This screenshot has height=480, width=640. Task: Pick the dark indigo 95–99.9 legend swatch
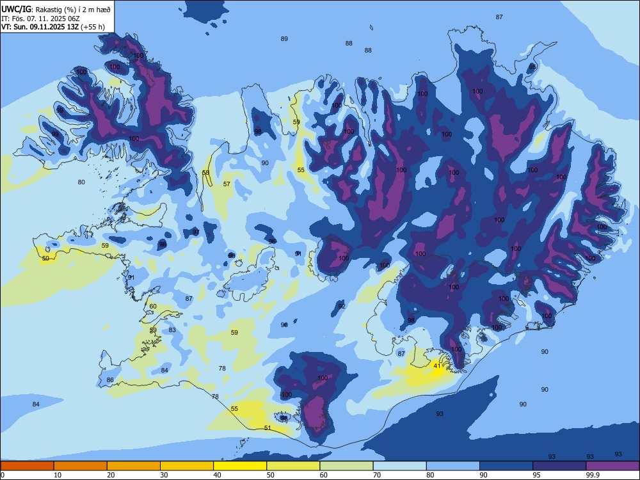point(559,466)
